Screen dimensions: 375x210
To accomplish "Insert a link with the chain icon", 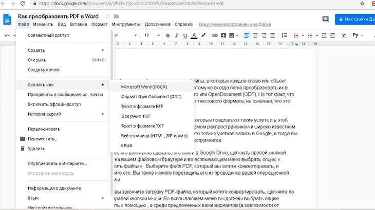I will (x=215, y=35).
